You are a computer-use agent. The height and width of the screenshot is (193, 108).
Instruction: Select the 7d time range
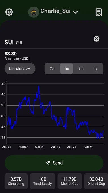point(52,69)
